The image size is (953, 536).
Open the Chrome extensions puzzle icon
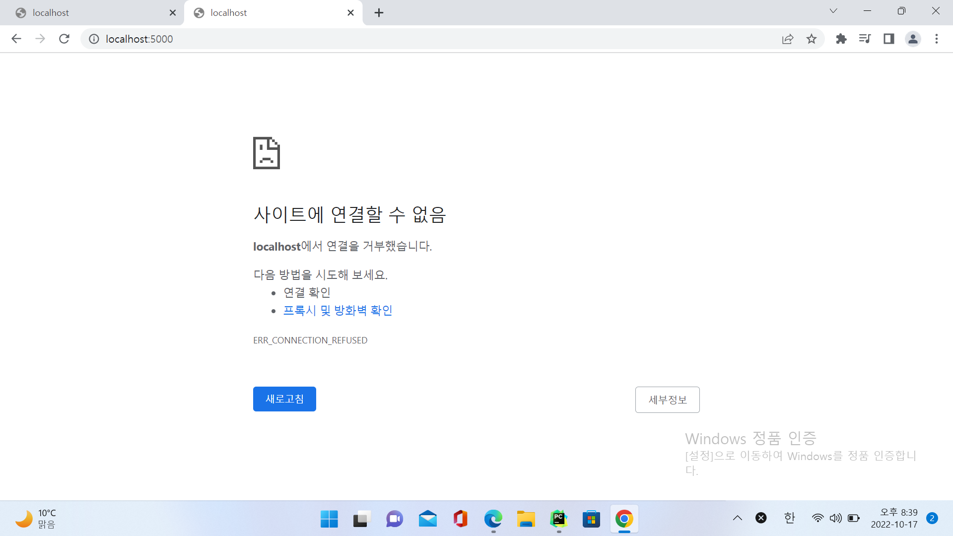point(841,39)
